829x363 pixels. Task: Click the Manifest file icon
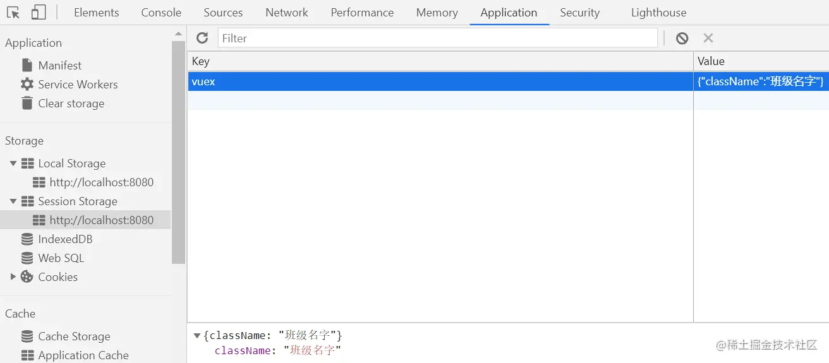click(27, 65)
